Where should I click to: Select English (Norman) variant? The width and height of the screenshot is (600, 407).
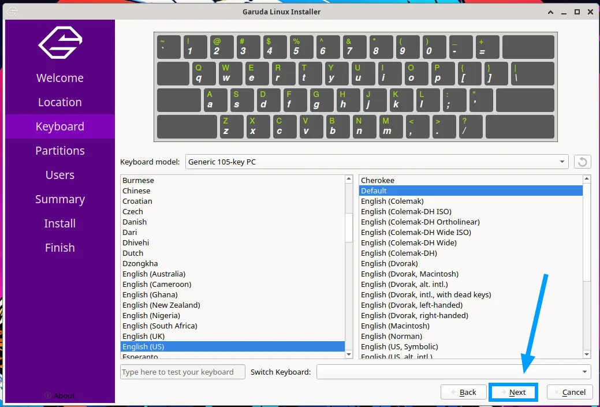coord(471,336)
